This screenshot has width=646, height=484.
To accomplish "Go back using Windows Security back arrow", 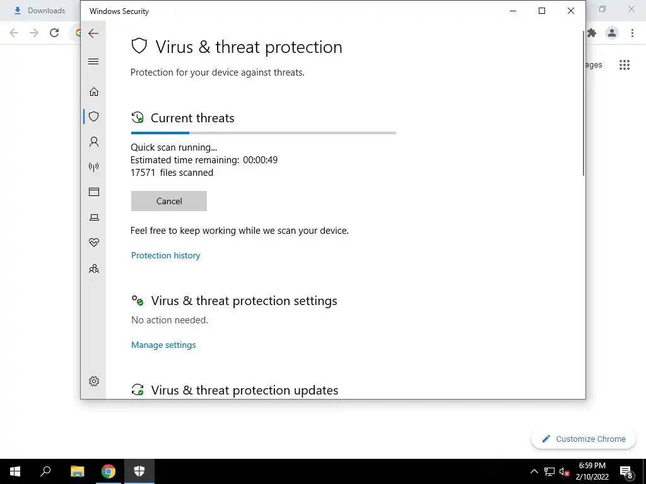I will click(x=93, y=33).
